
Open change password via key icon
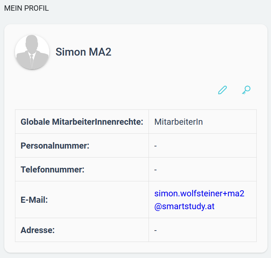[246, 90]
